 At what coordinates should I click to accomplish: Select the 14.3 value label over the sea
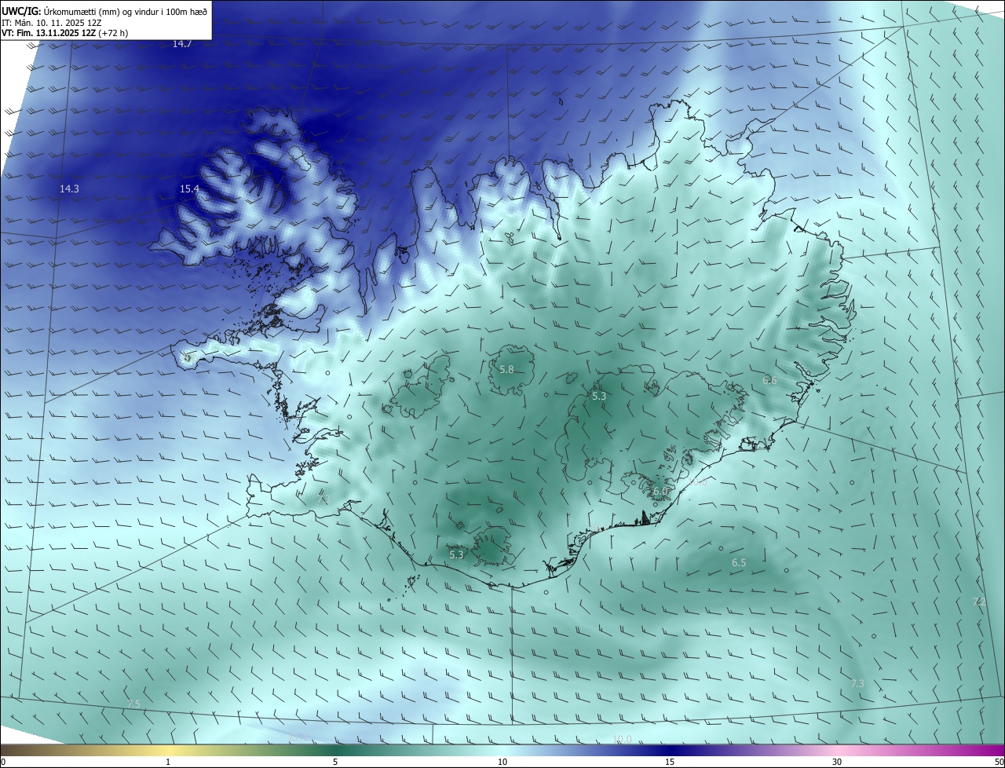tap(69, 188)
